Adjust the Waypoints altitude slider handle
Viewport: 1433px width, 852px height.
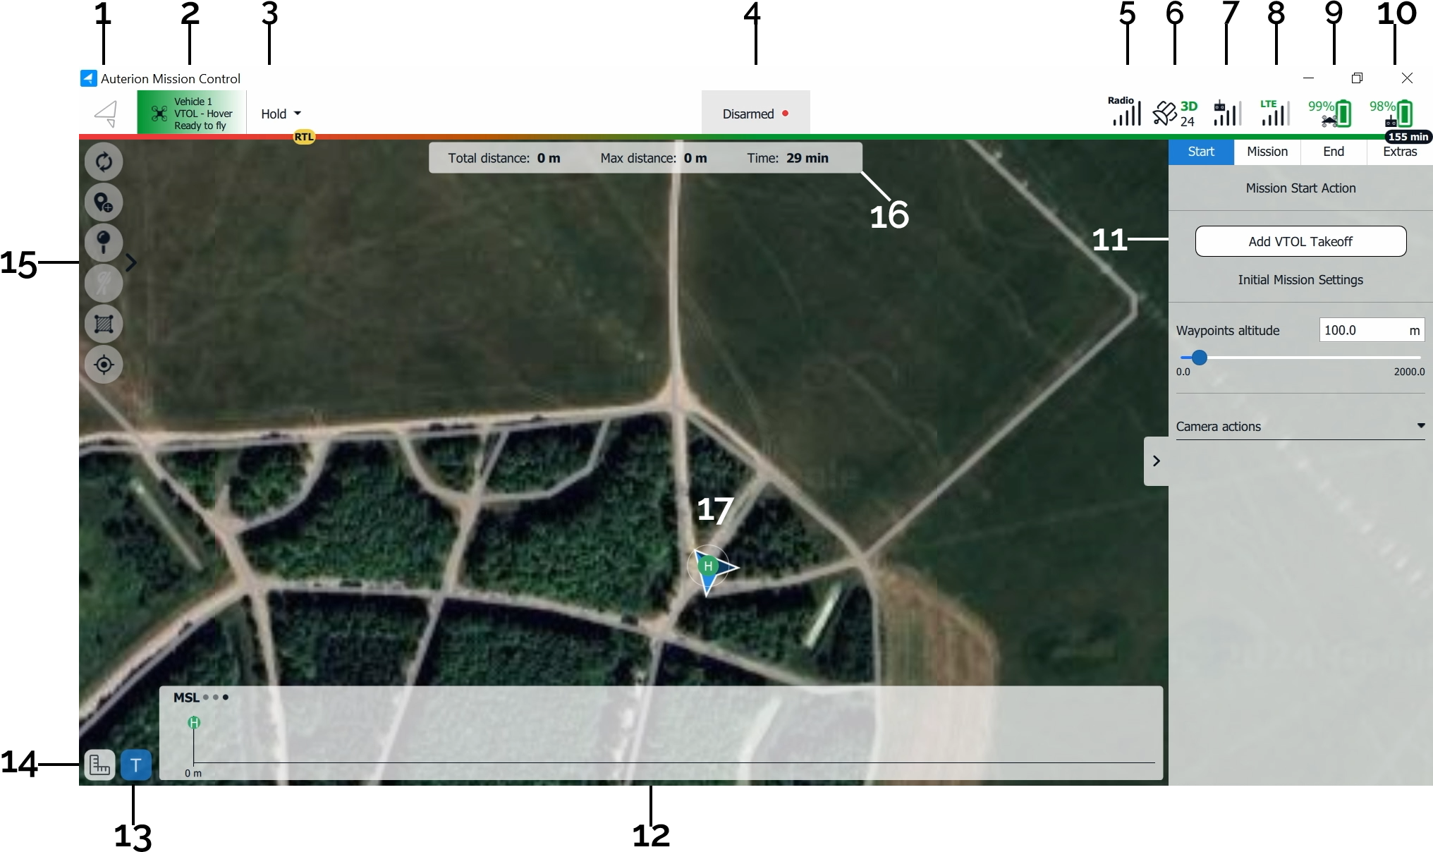(1199, 358)
